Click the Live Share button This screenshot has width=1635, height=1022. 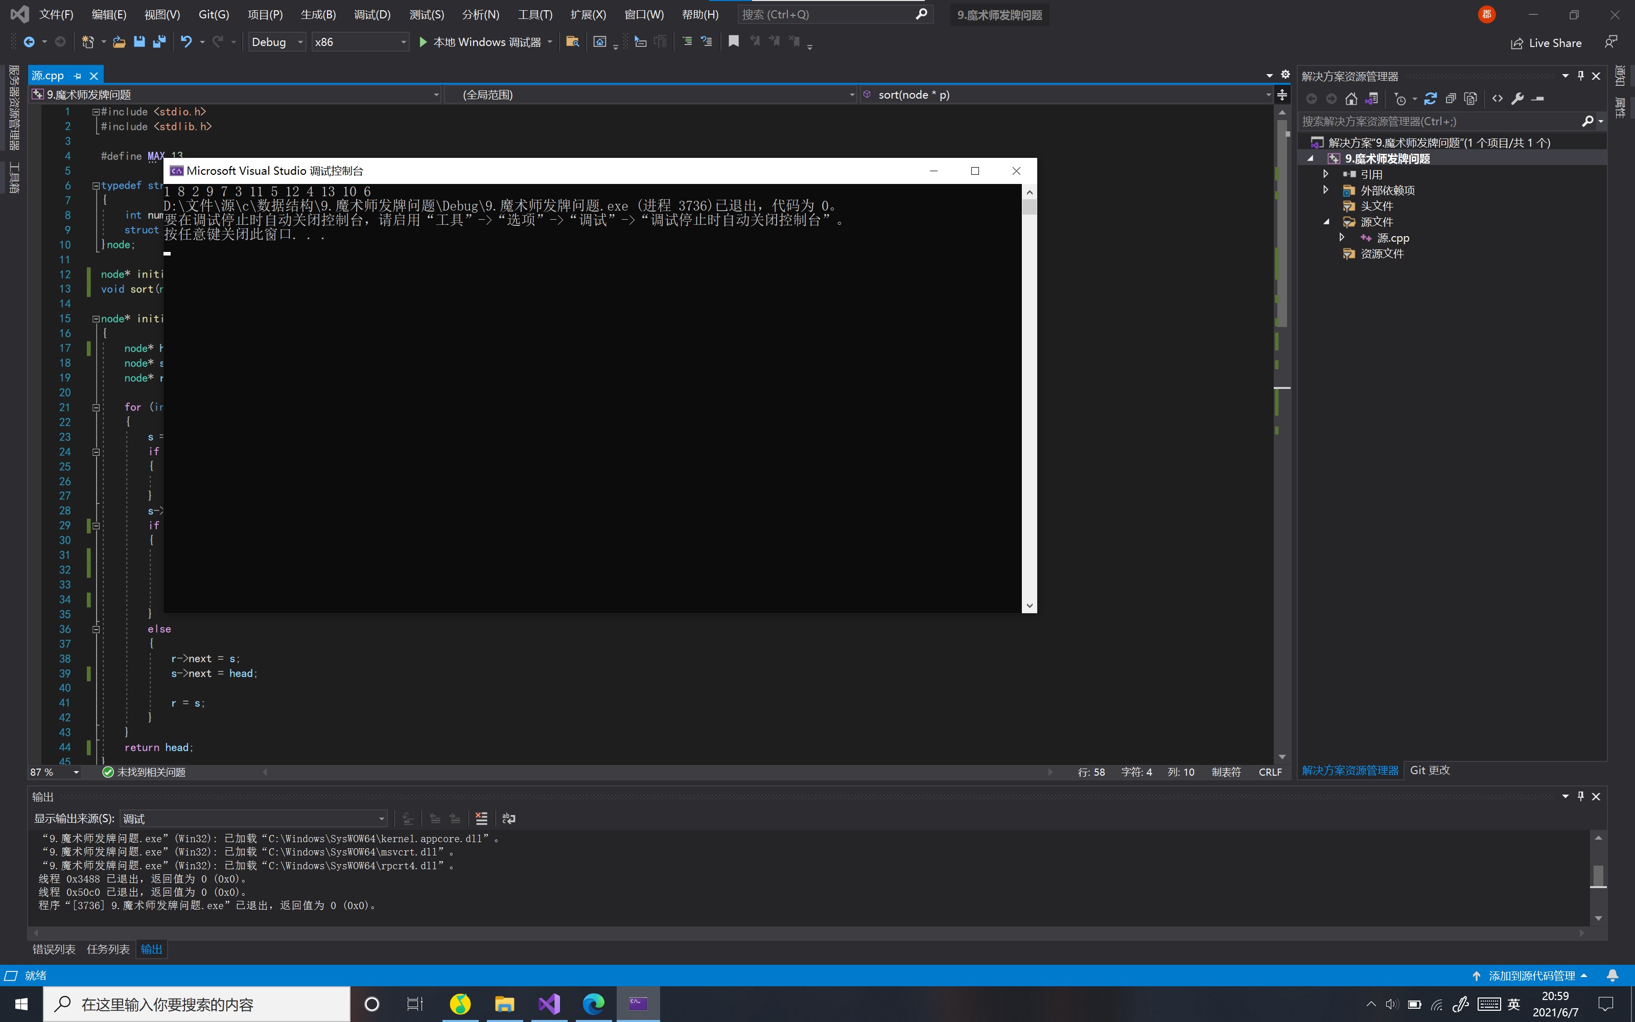pos(1546,42)
